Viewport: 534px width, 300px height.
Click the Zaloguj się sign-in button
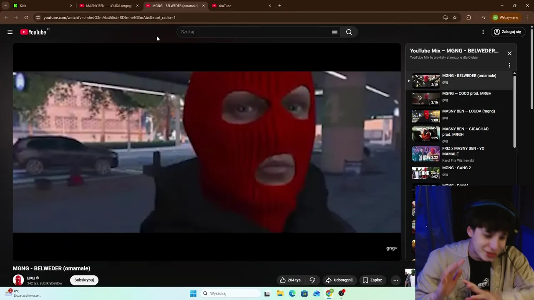pyautogui.click(x=507, y=32)
